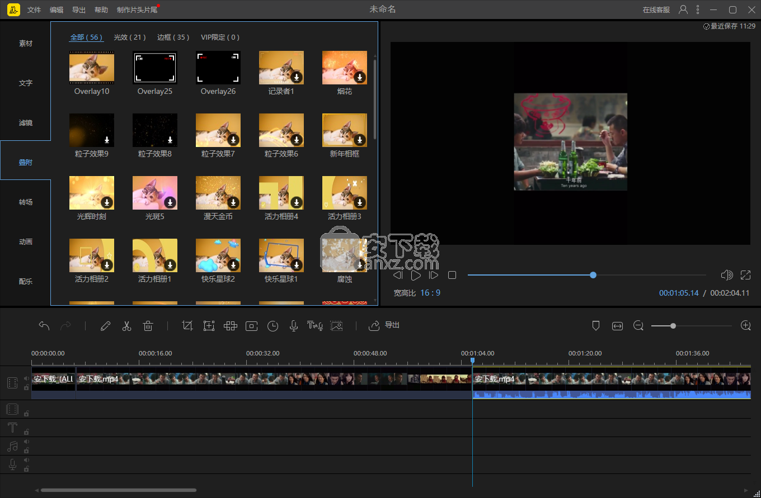This screenshot has height=498, width=761.
Task: Mute the main video track
Action: coord(26,379)
